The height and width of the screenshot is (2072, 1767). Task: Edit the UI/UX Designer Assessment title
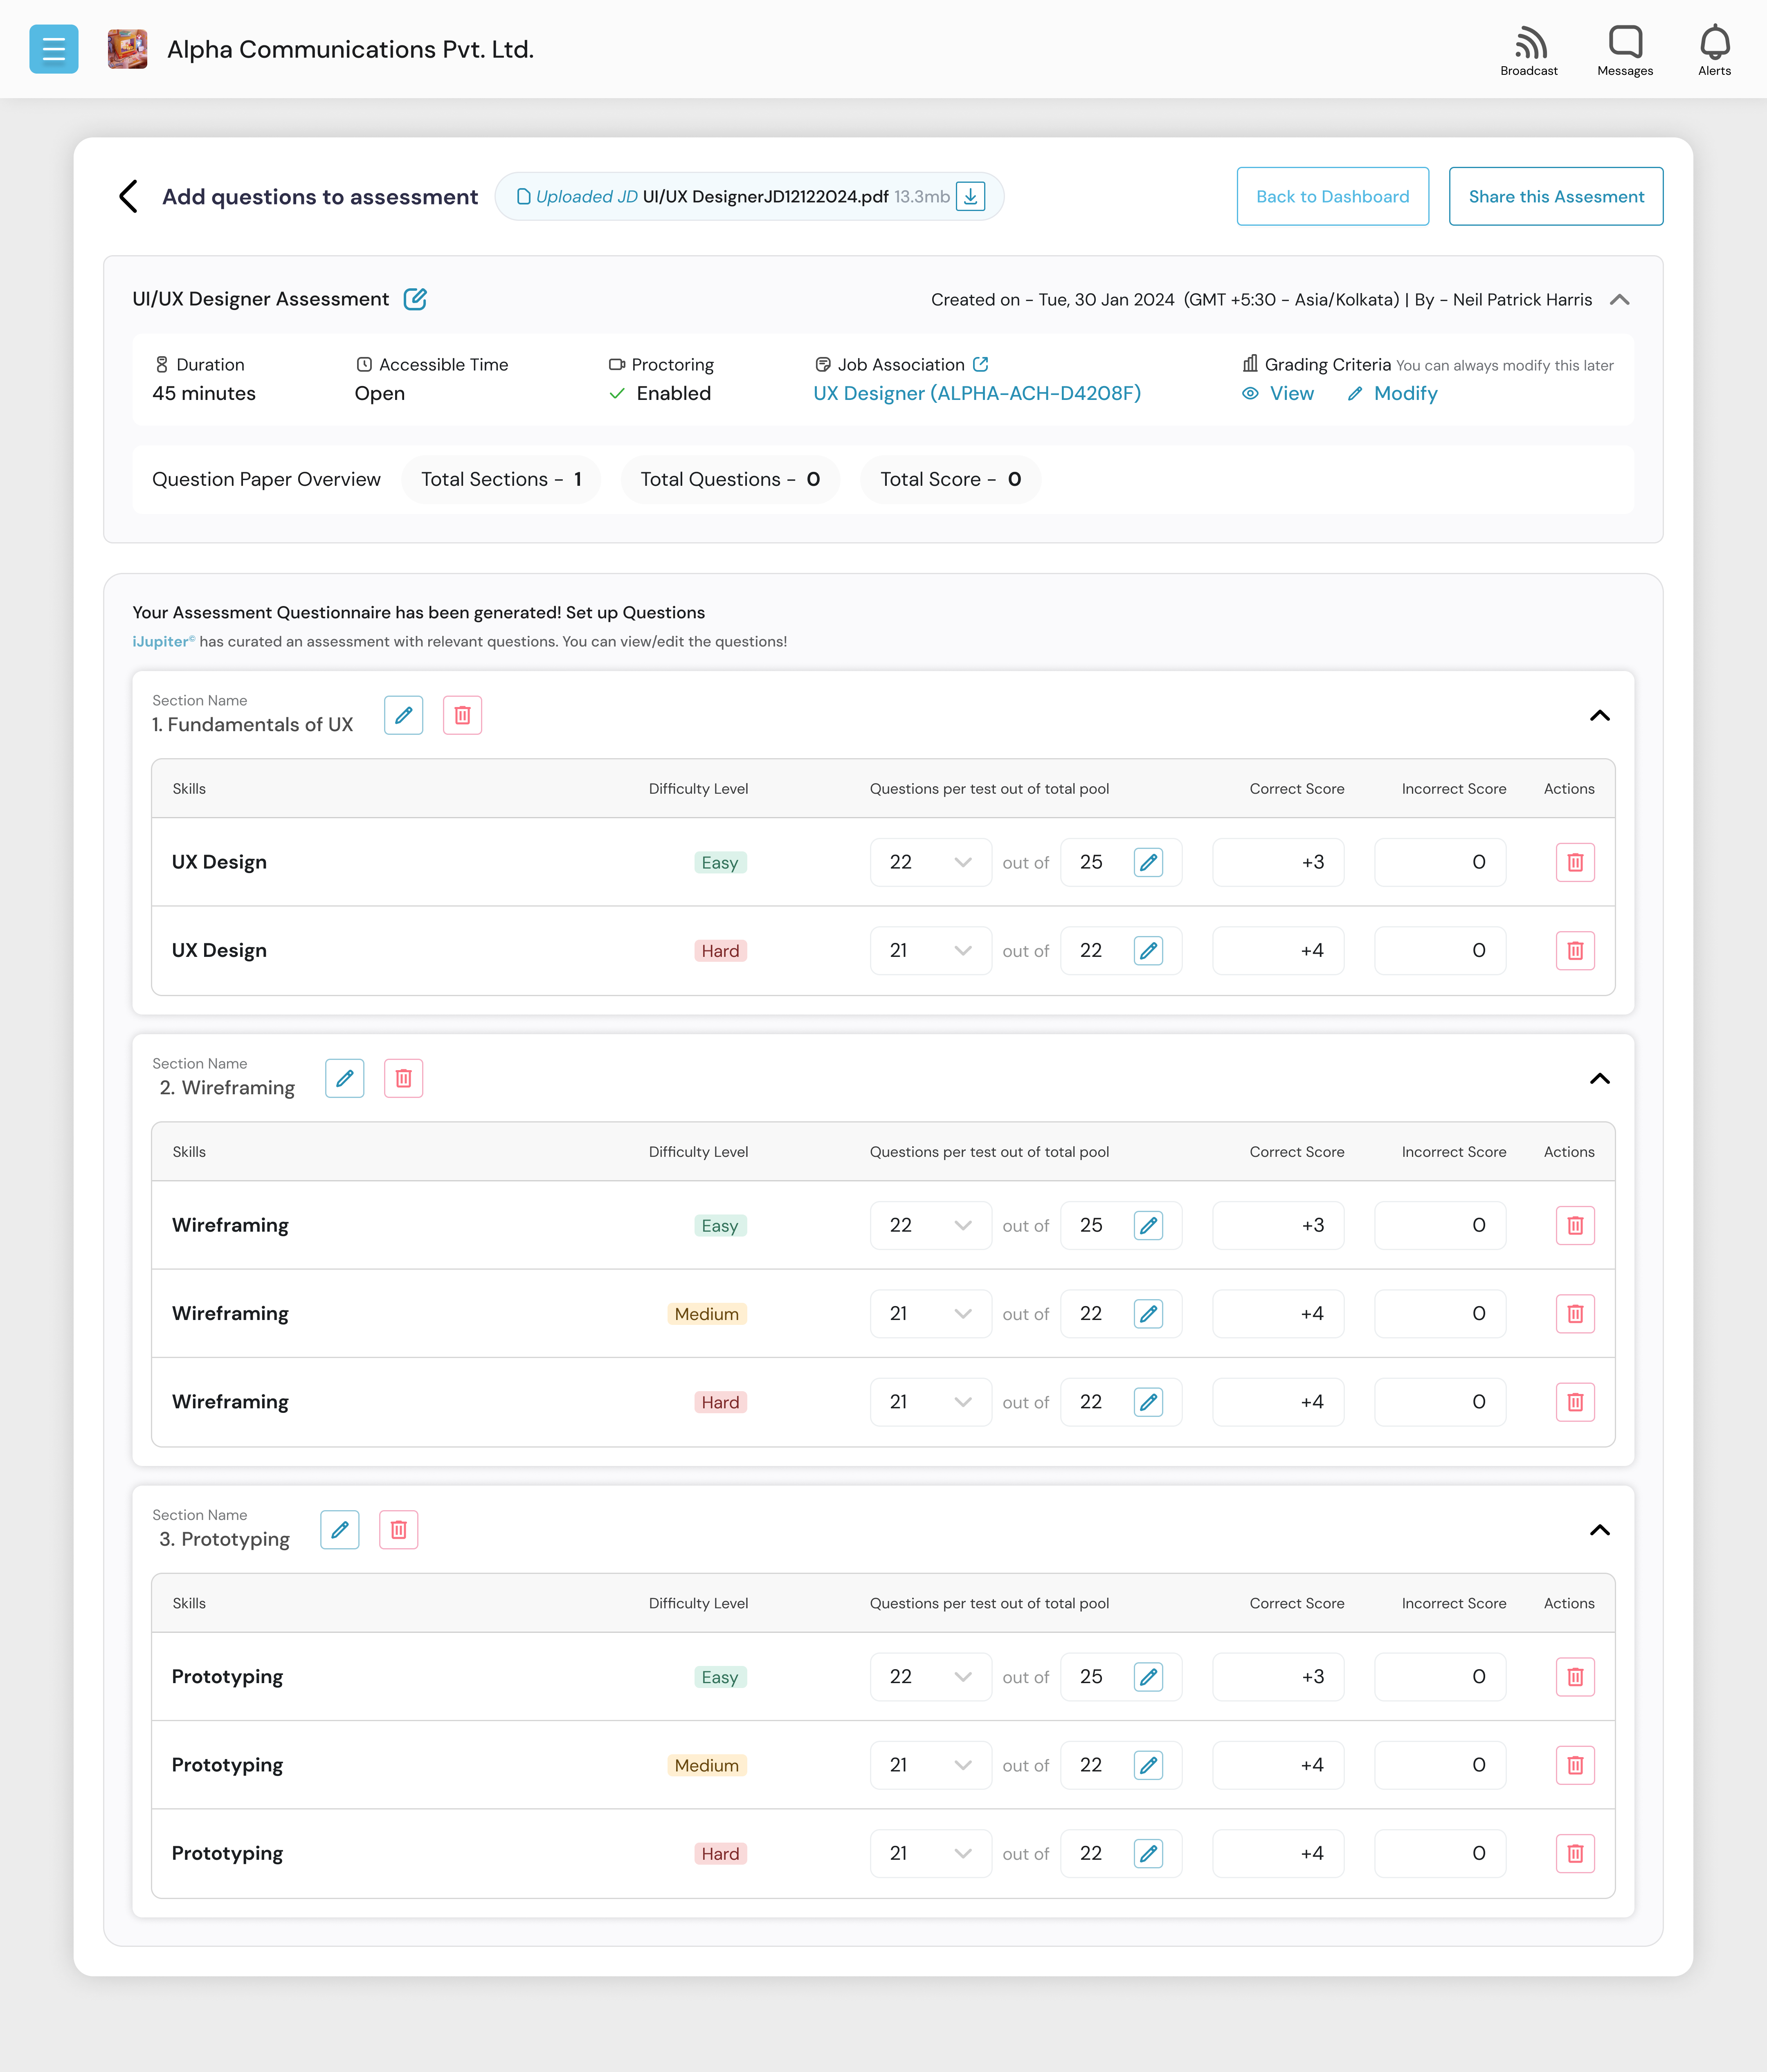coord(416,298)
